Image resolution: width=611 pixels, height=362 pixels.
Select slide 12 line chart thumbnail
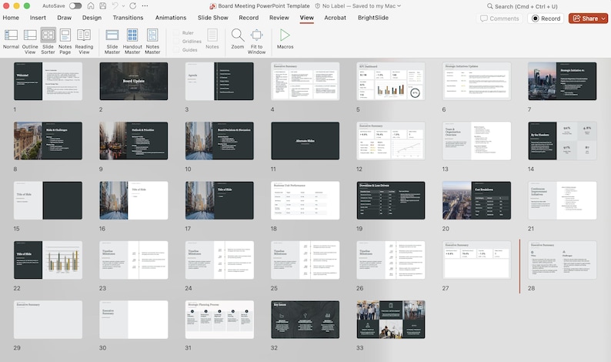[391, 141]
